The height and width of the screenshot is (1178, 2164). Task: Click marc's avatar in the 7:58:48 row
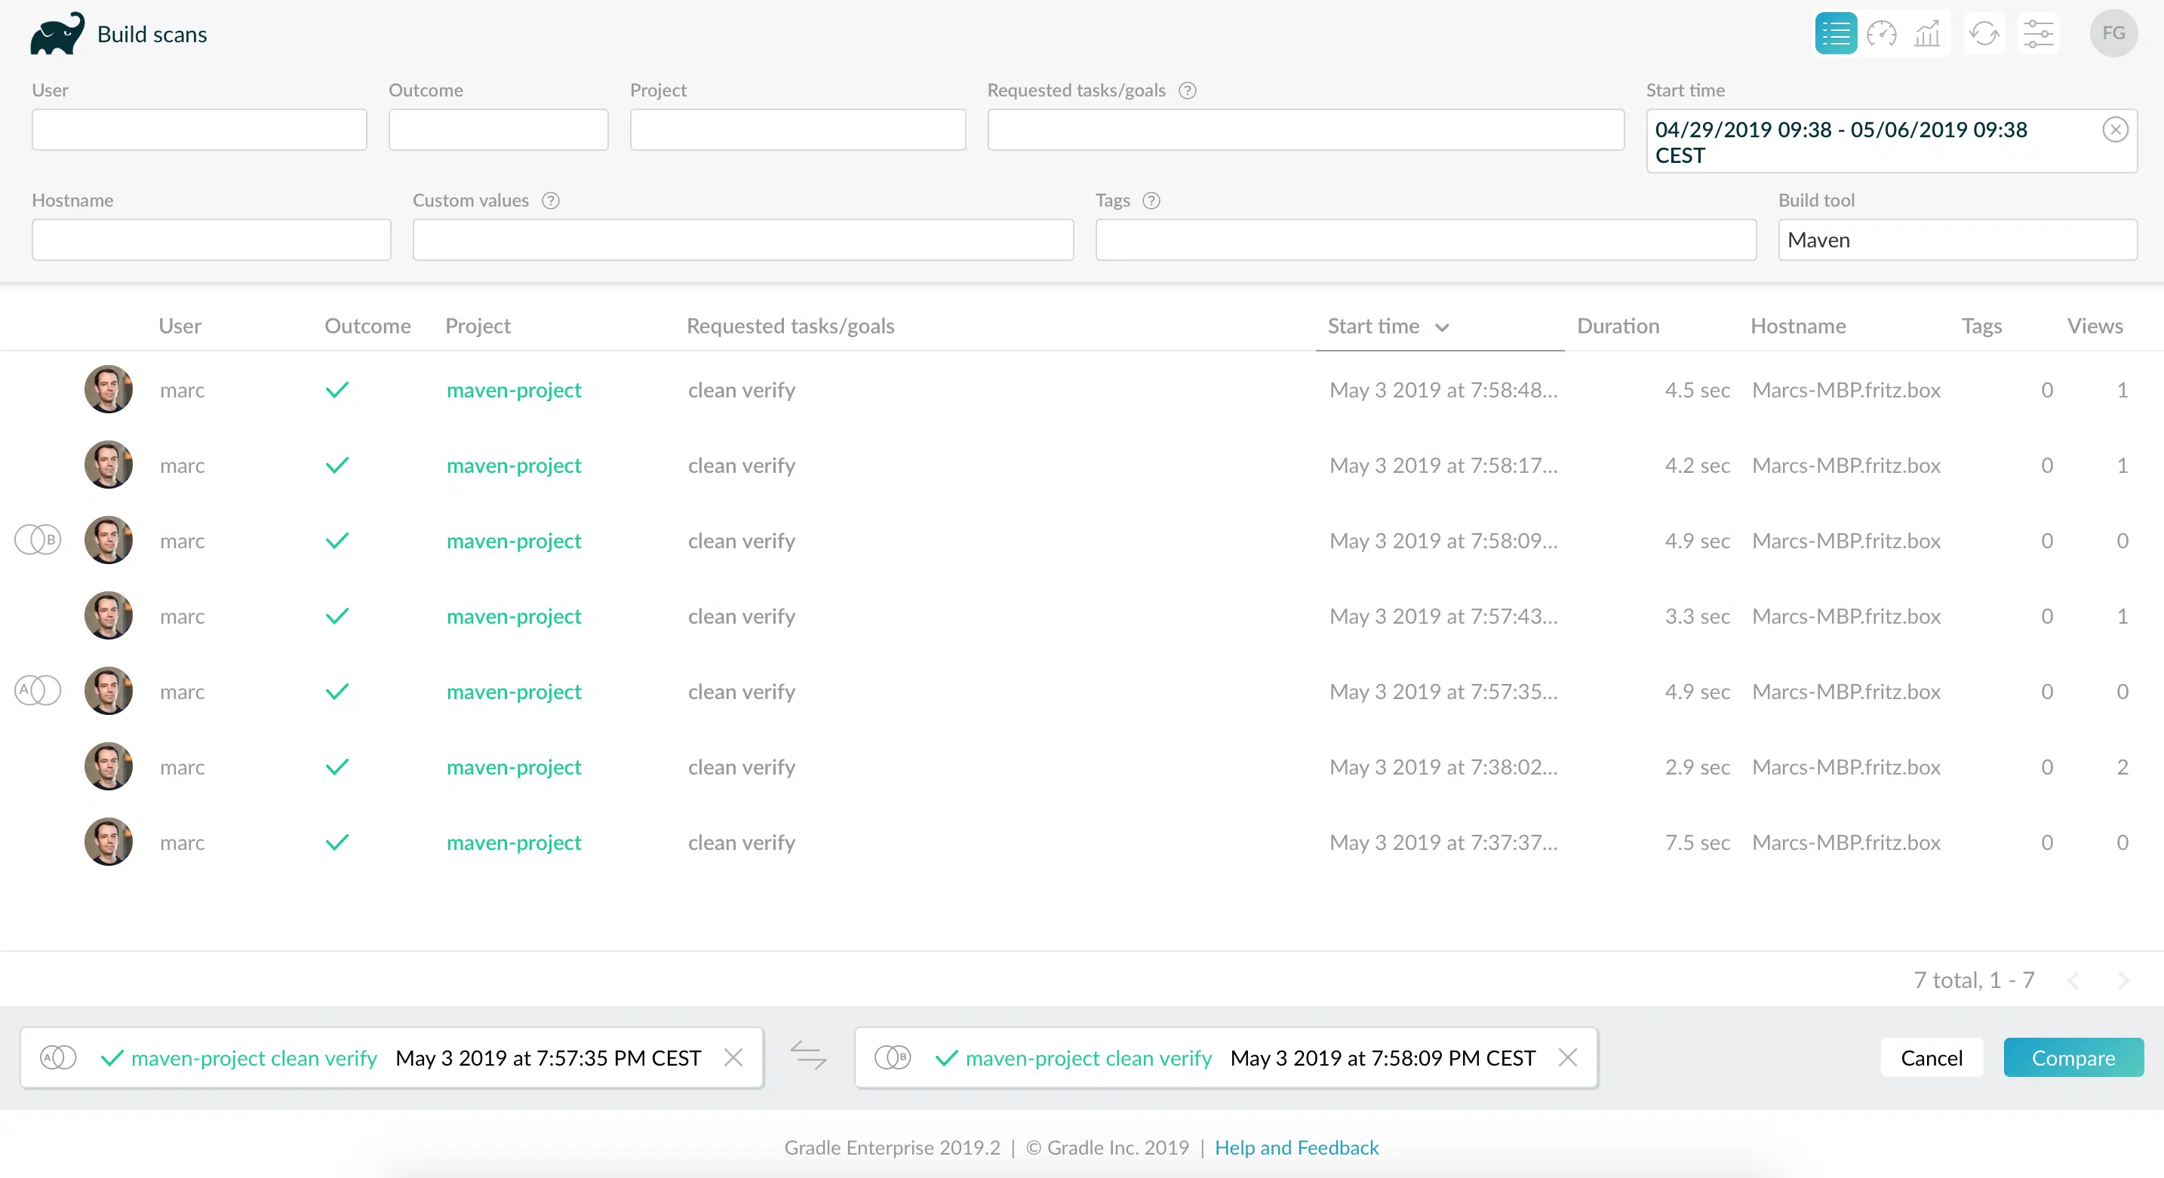coord(109,390)
